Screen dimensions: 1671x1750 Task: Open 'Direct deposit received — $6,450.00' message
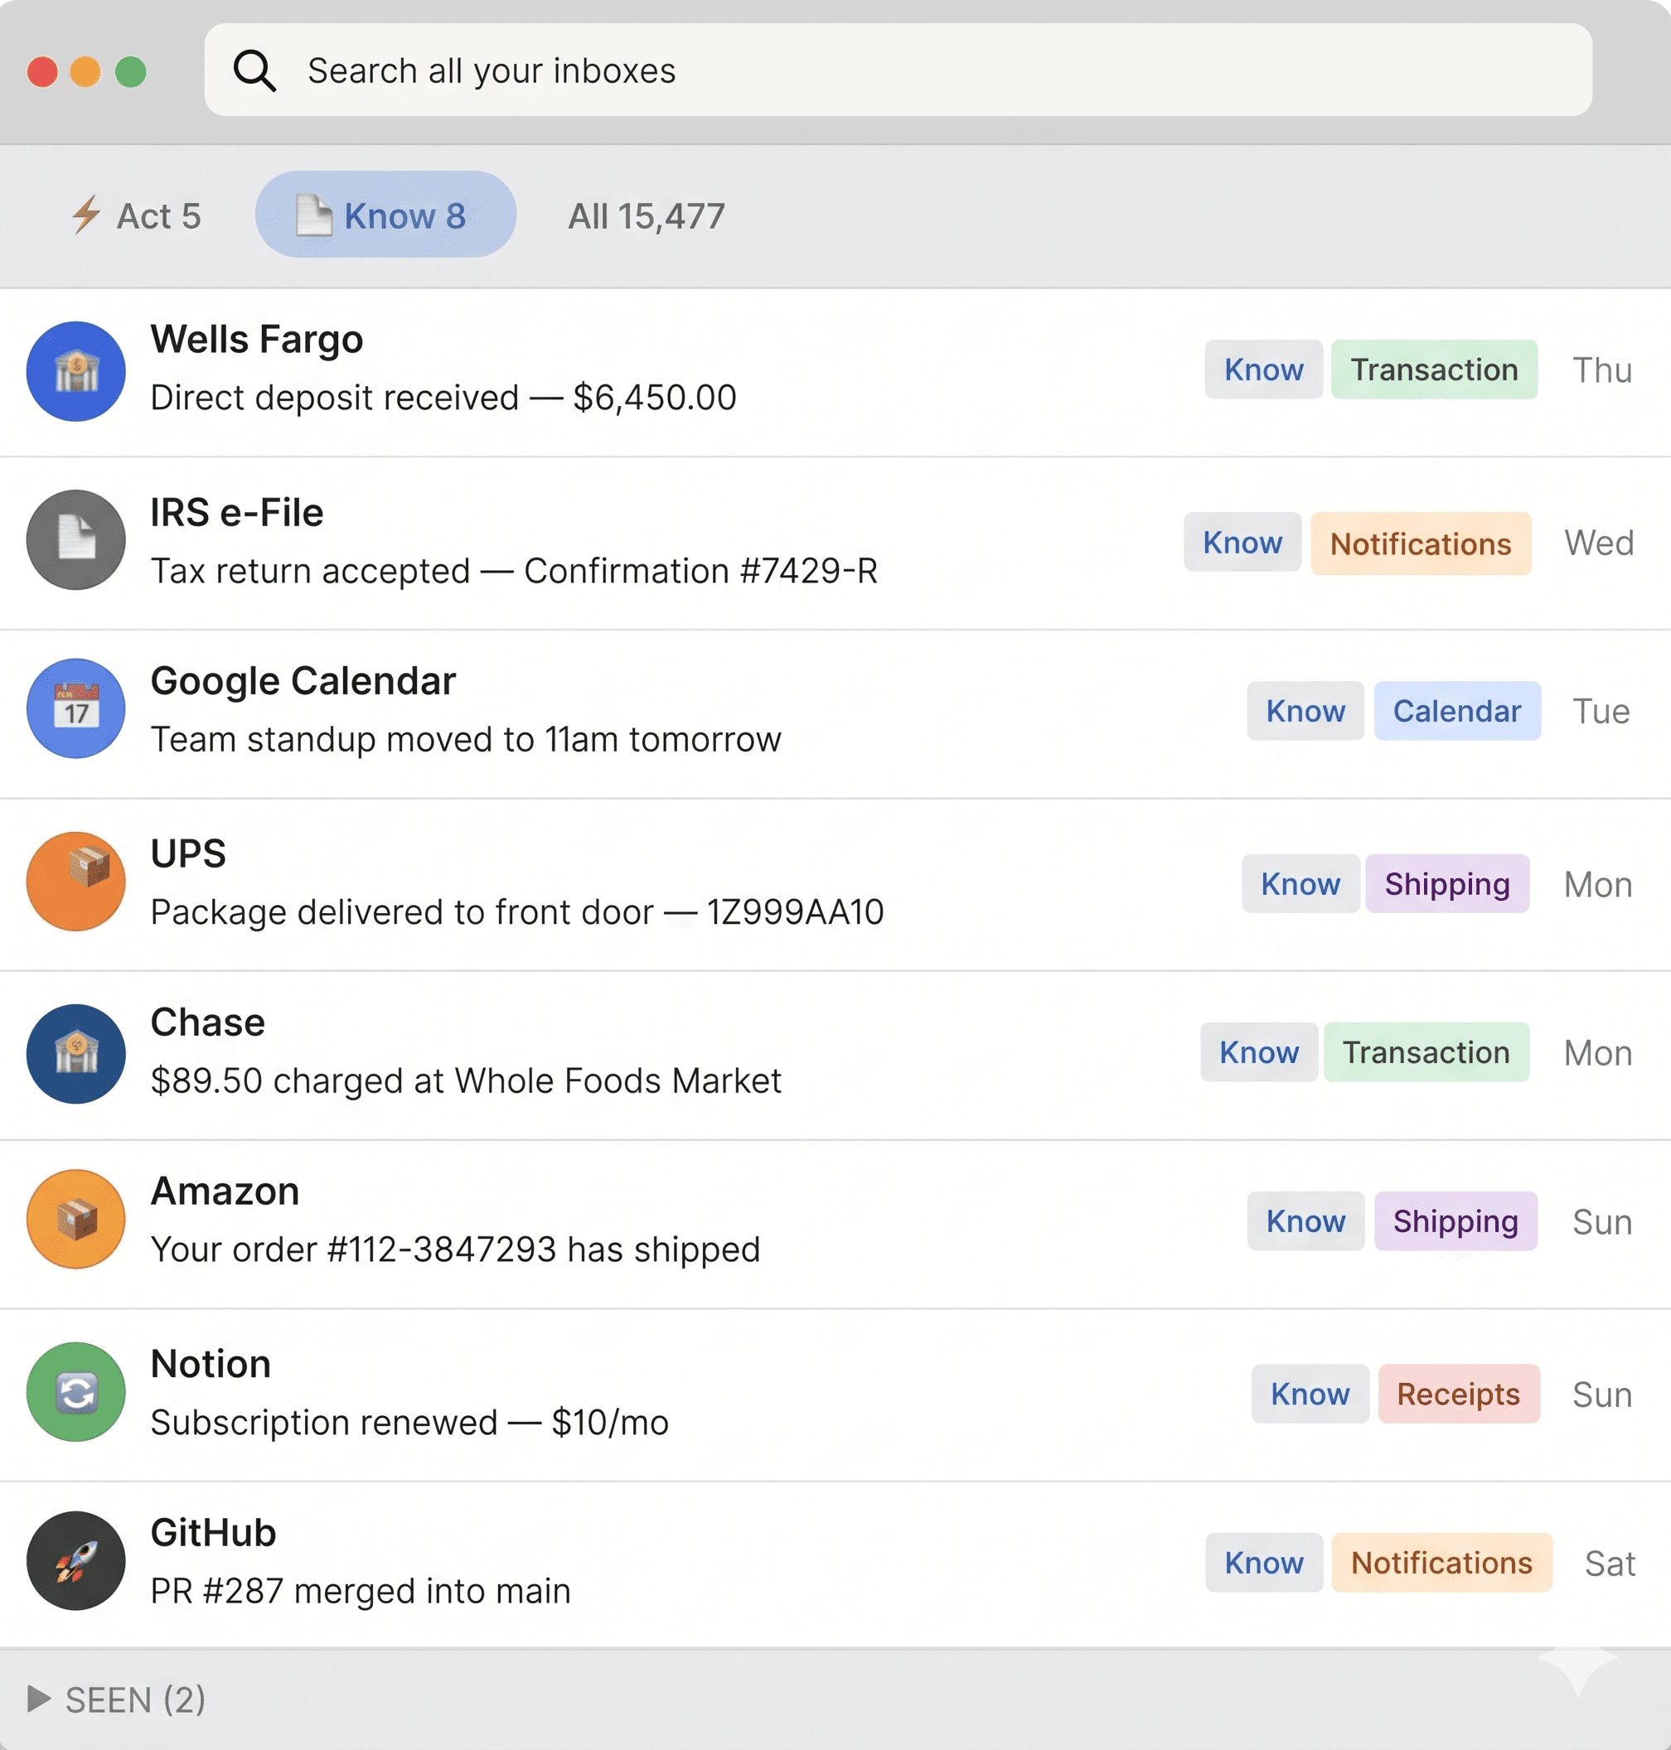point(443,397)
